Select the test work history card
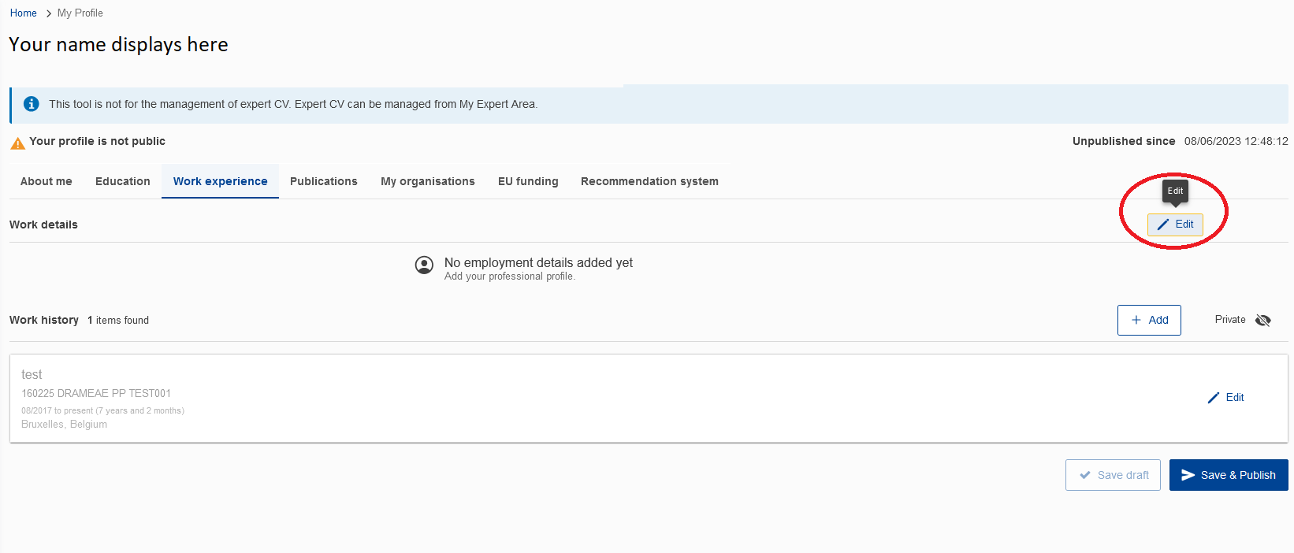Viewport: 1294px width, 553px height. 649,399
